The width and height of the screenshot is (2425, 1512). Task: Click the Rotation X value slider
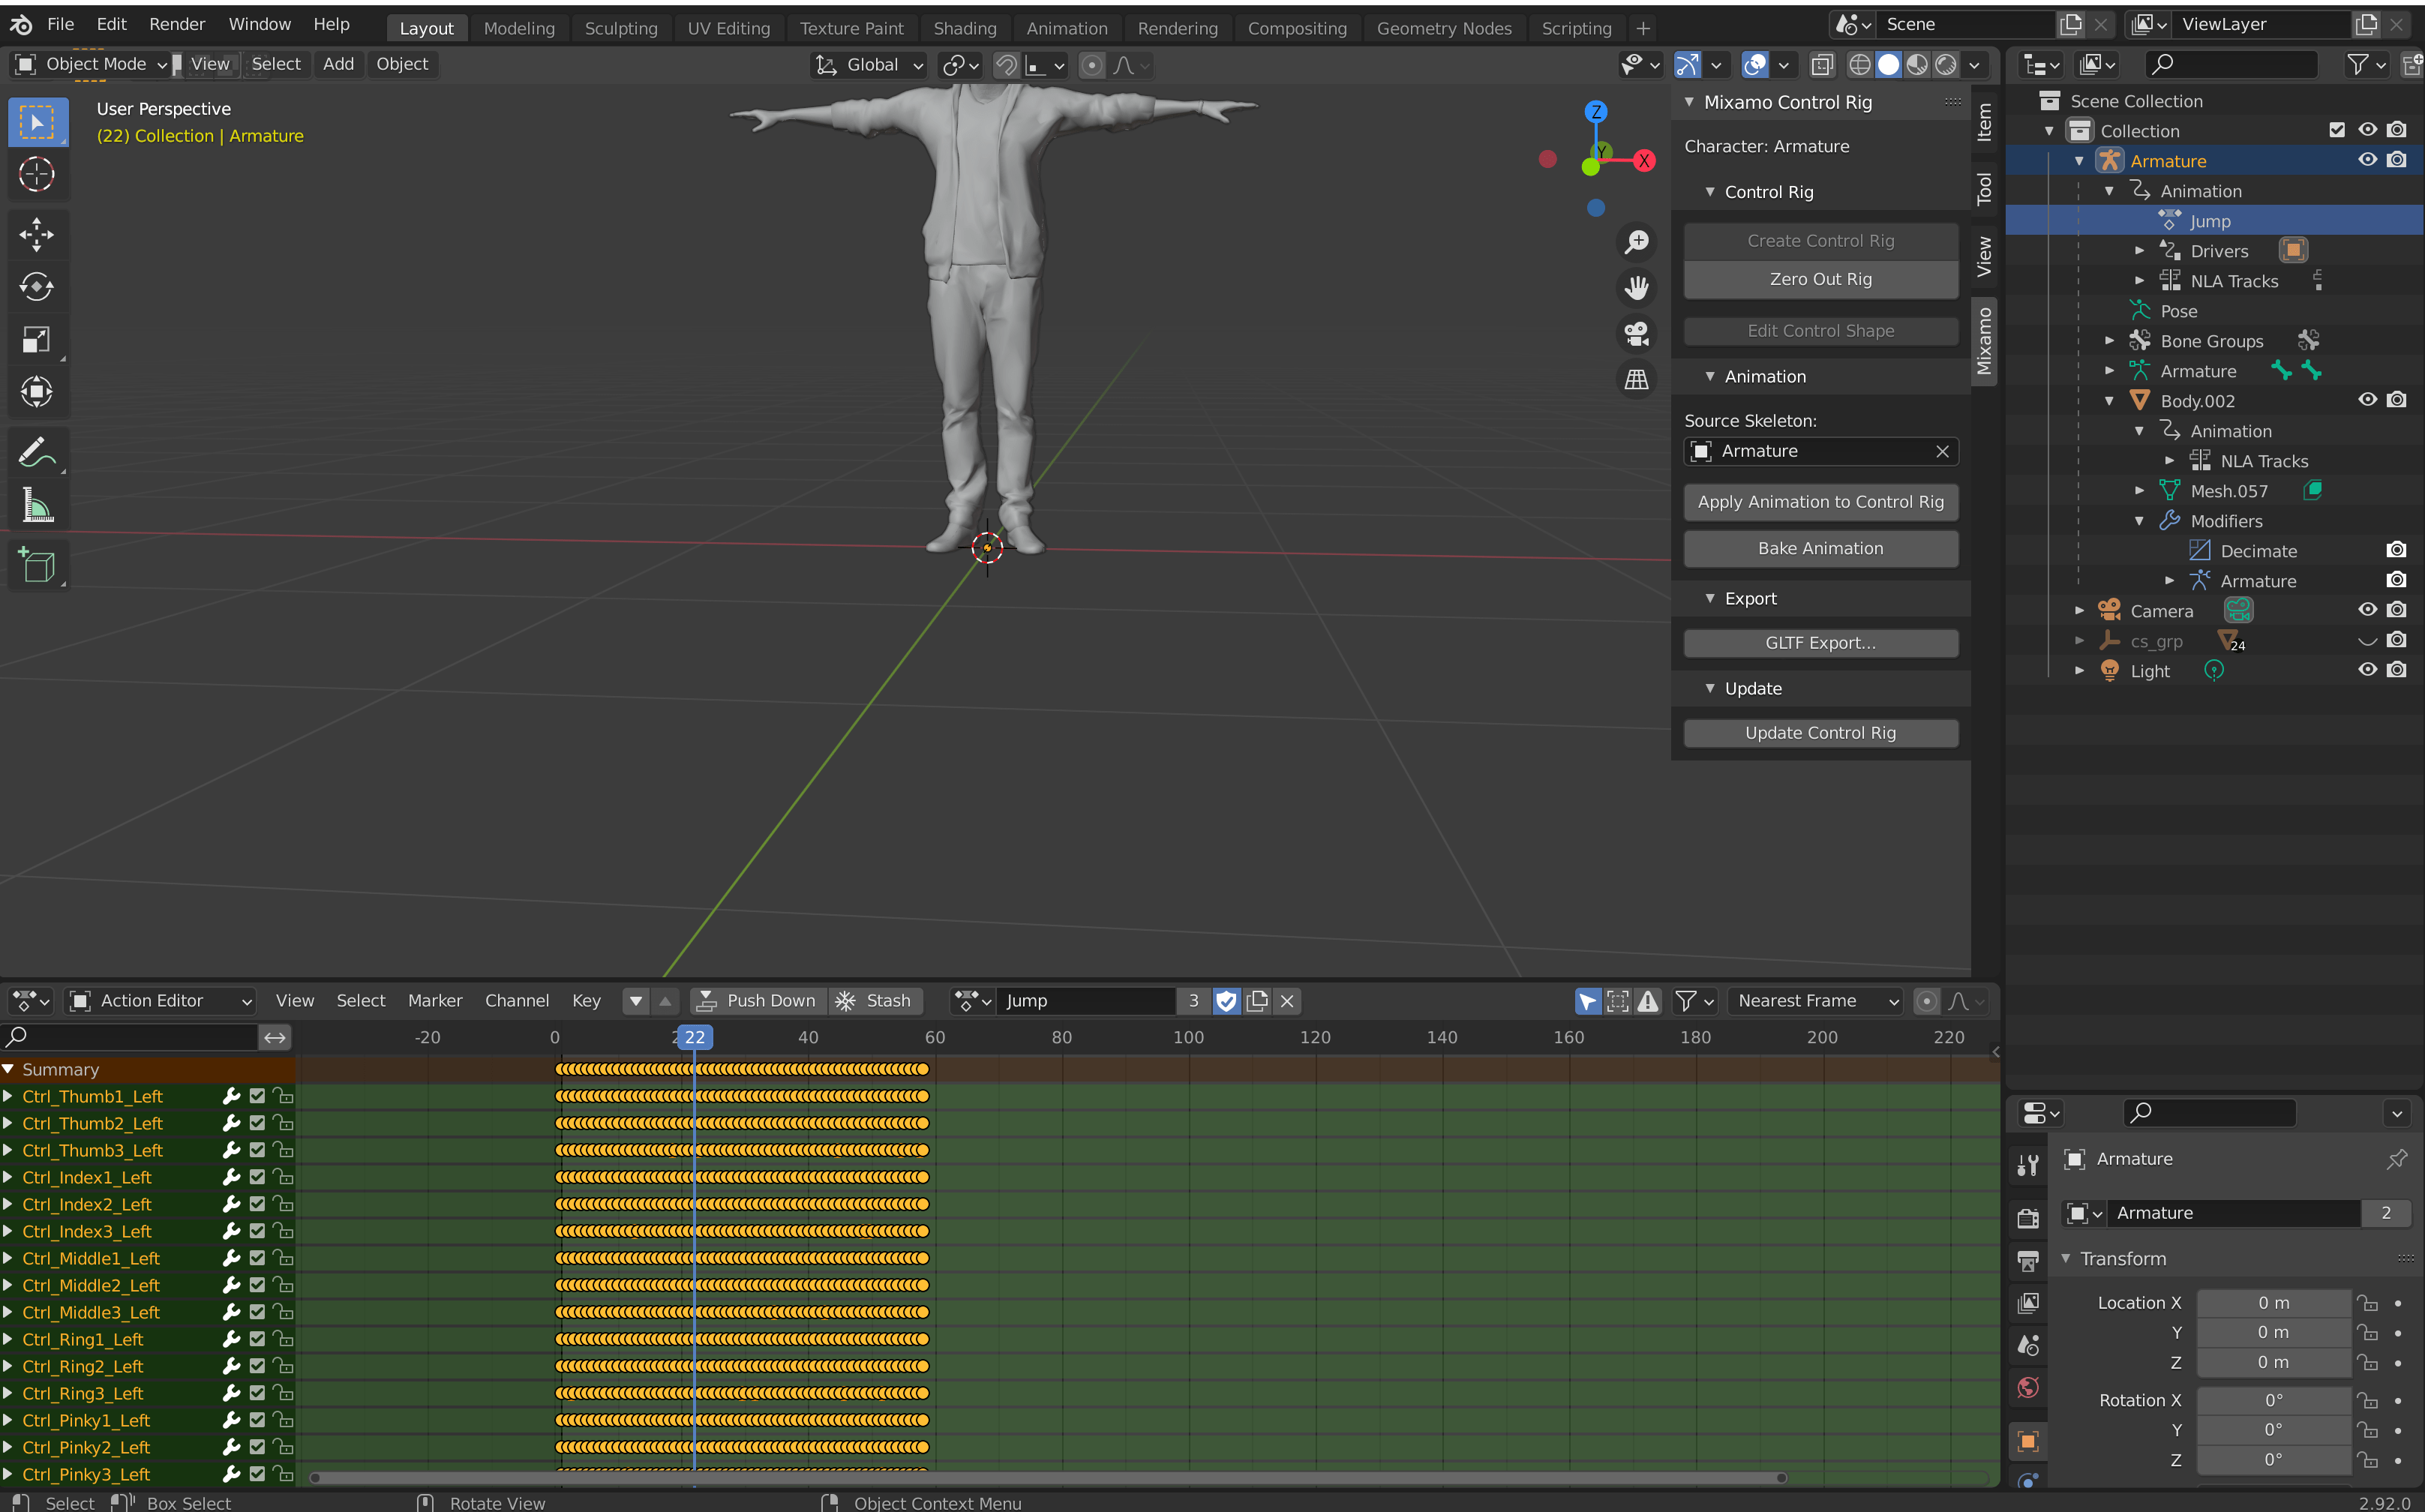(x=2273, y=1399)
